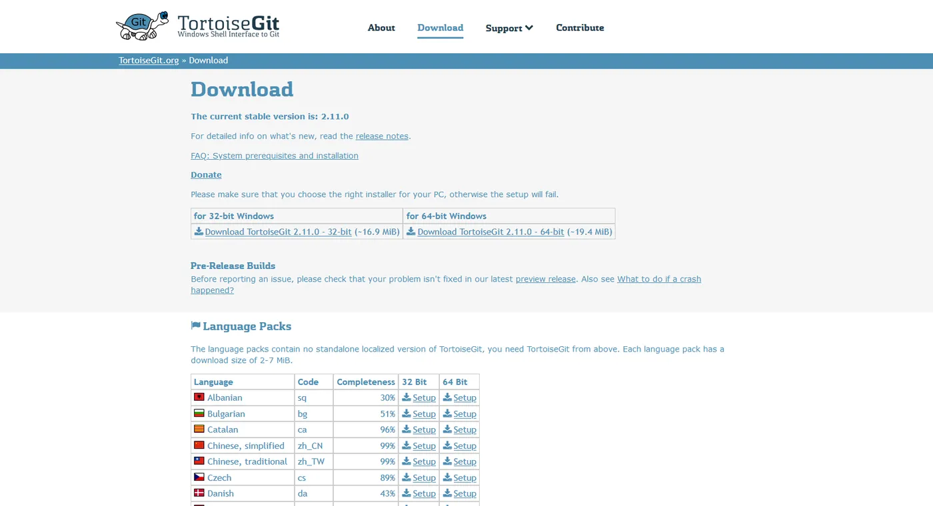Open the About page
Image resolution: width=933 pixels, height=506 pixels.
click(x=381, y=28)
